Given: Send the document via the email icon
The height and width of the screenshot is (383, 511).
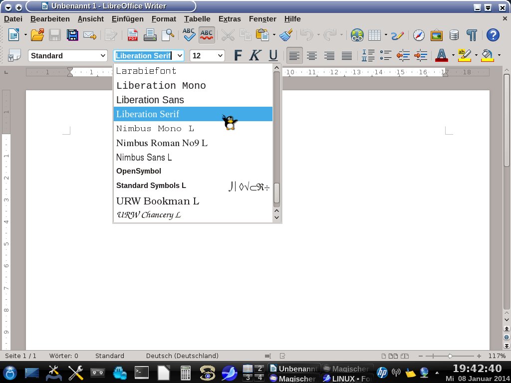Looking at the screenshot, I should pos(90,35).
